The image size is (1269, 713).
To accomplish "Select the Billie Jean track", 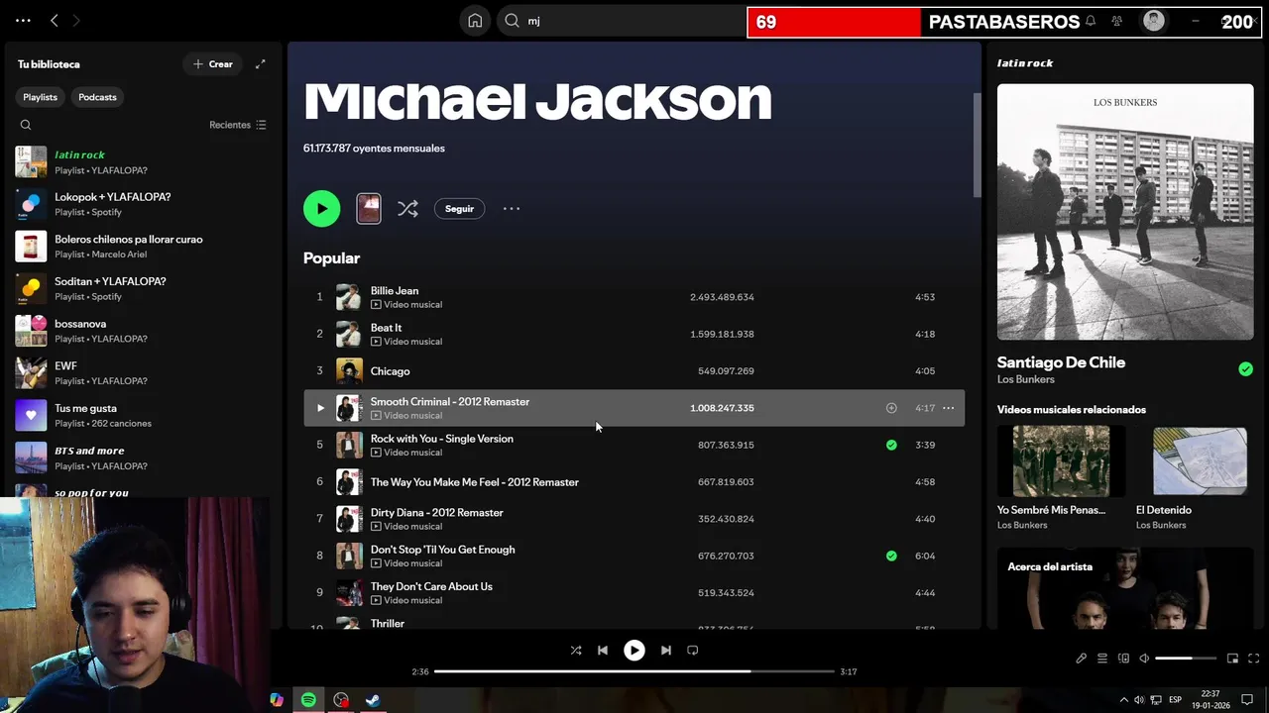I will [x=634, y=297].
